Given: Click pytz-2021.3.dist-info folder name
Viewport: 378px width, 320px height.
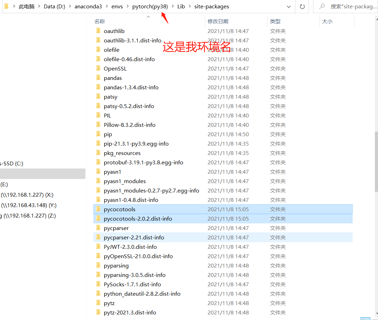Looking at the screenshot, I should point(130,313).
